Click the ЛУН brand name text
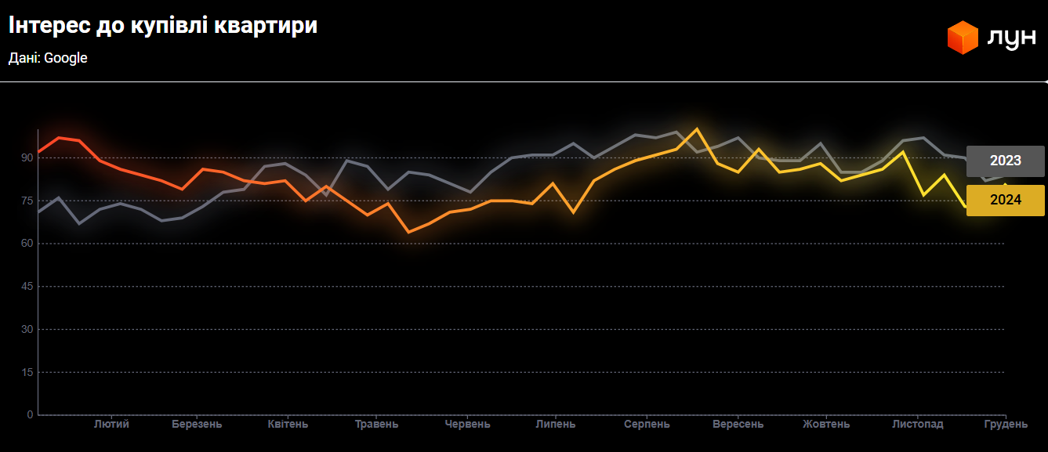This screenshot has width=1048, height=452. pos(1012,38)
